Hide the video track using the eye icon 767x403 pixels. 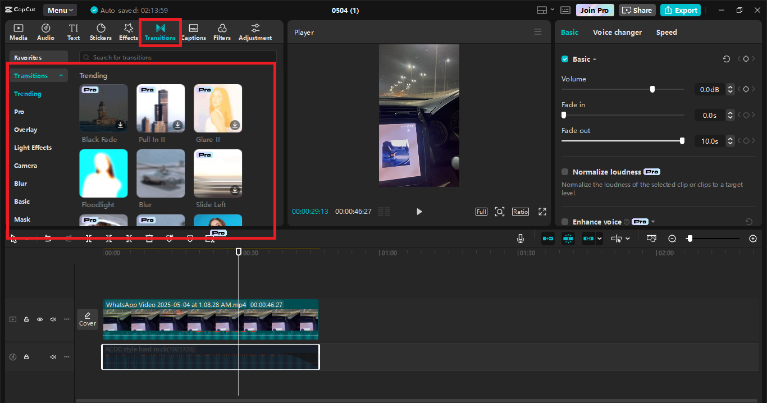pos(40,319)
